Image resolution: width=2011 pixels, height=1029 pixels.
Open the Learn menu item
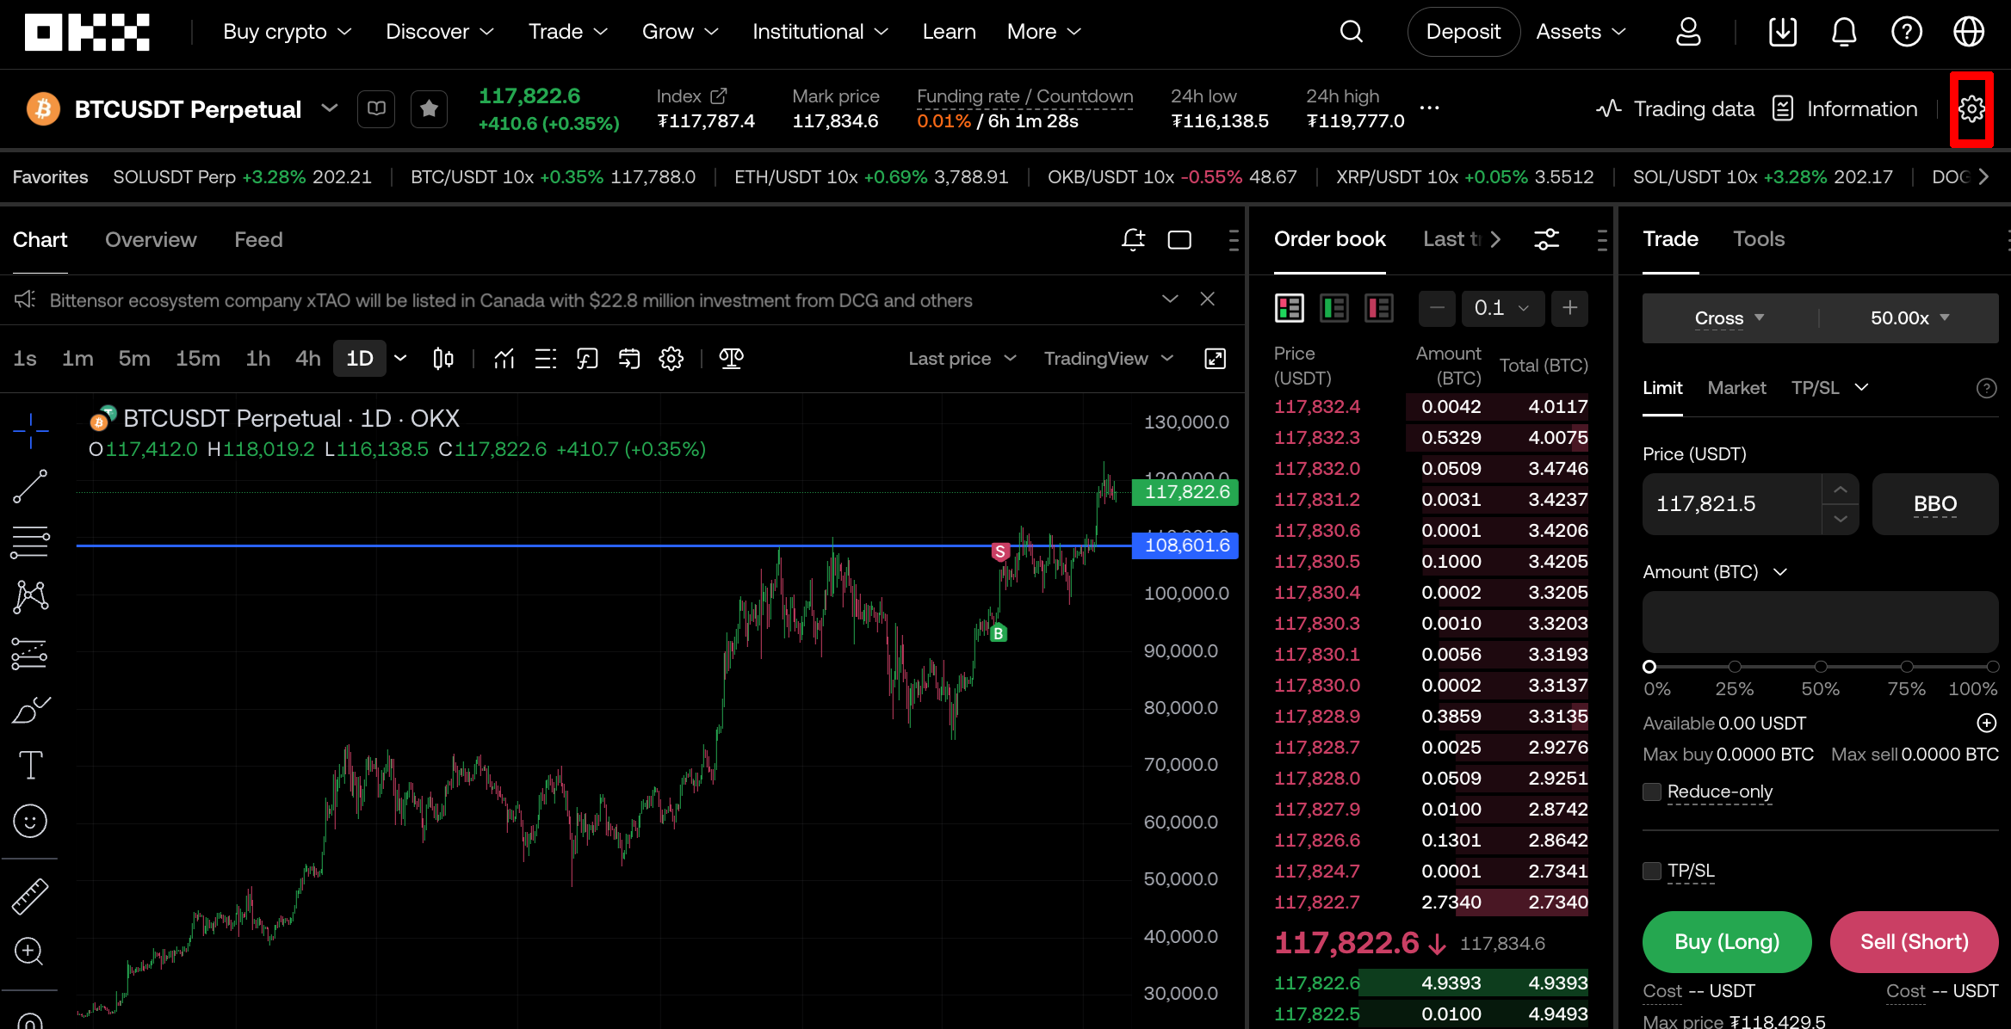coord(949,32)
